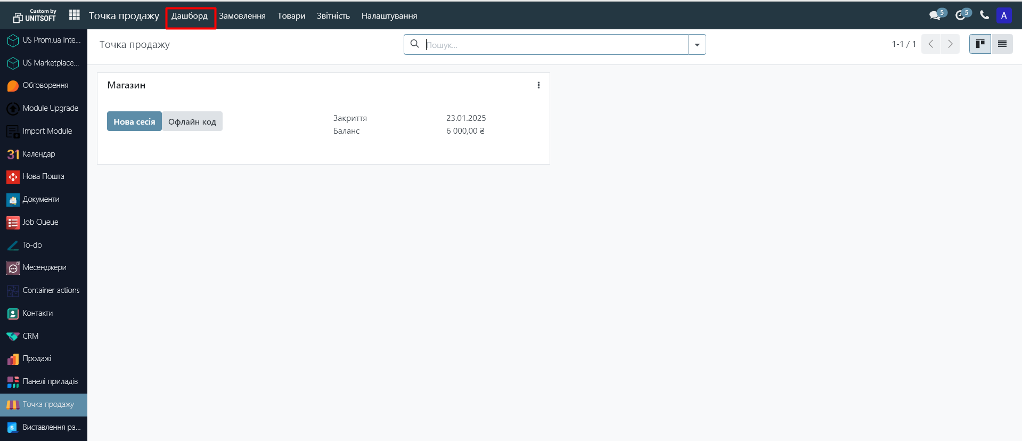Open the Nova Poshta sidebar icon
1022x441 pixels.
point(13,177)
